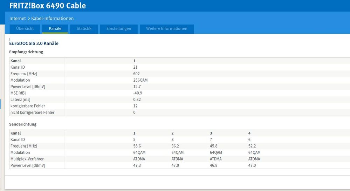Click upstream frequency 45.8

pos(214,146)
